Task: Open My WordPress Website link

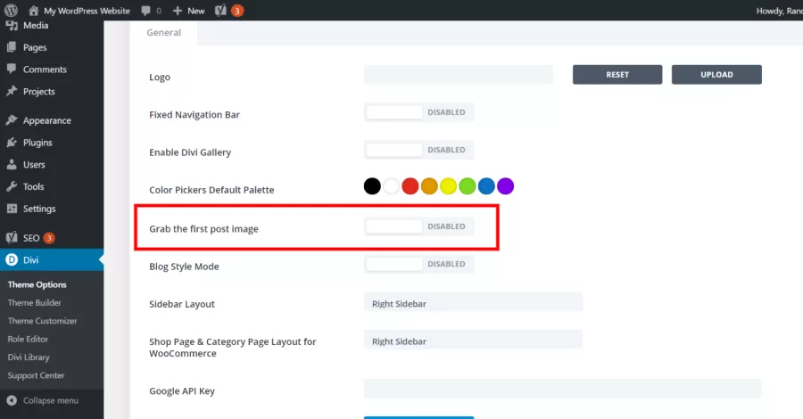Action: click(x=87, y=11)
